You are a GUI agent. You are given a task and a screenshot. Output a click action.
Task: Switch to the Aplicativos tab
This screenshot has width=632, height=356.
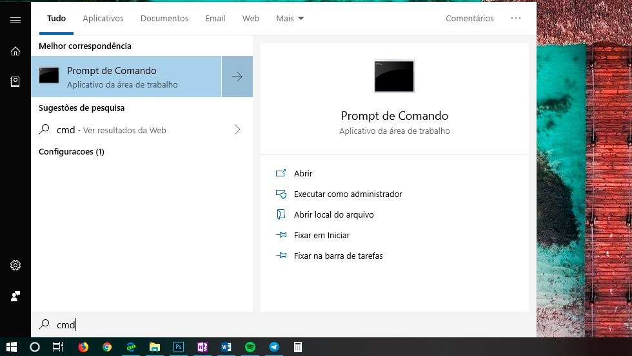point(103,19)
